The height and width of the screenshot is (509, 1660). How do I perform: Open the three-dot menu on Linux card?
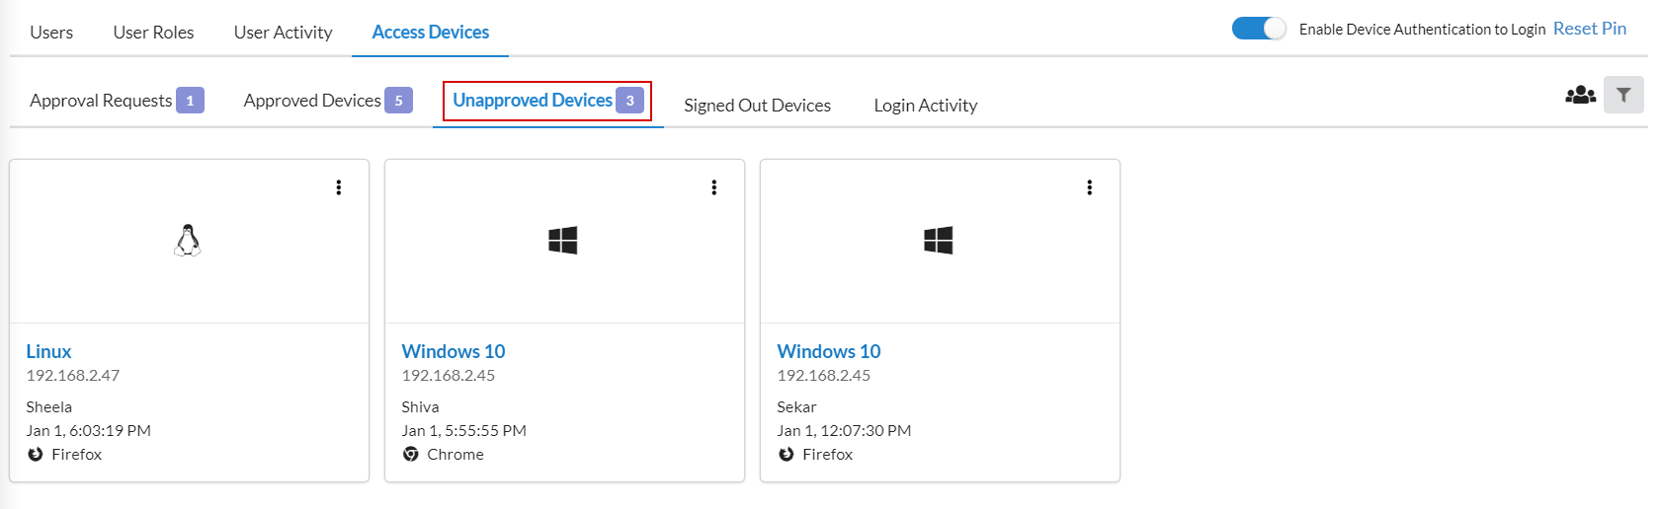[339, 187]
